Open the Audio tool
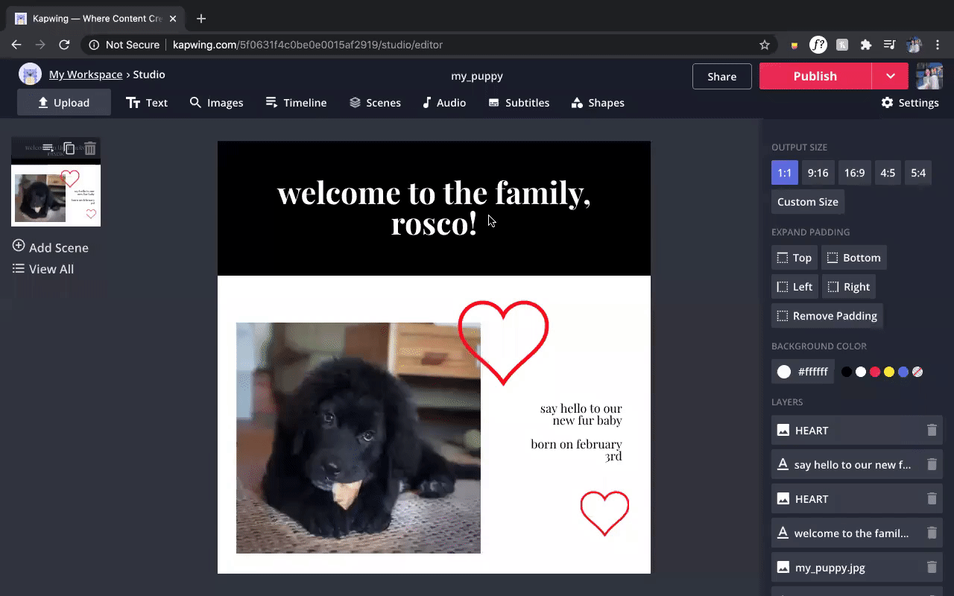Screen dimensions: 954x596 click(444, 102)
